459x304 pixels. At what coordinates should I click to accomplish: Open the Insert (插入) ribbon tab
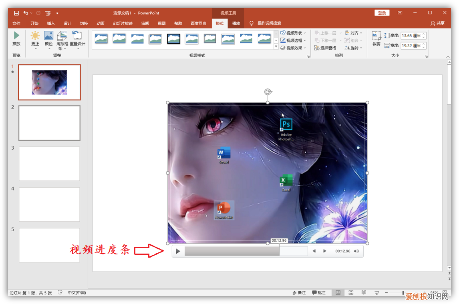point(51,24)
